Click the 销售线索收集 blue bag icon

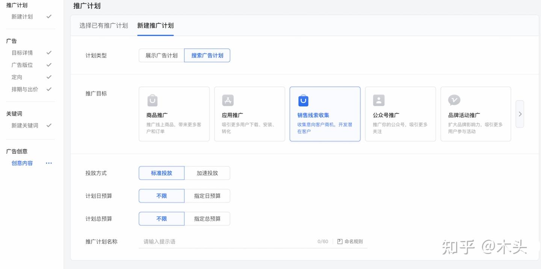[x=303, y=101]
